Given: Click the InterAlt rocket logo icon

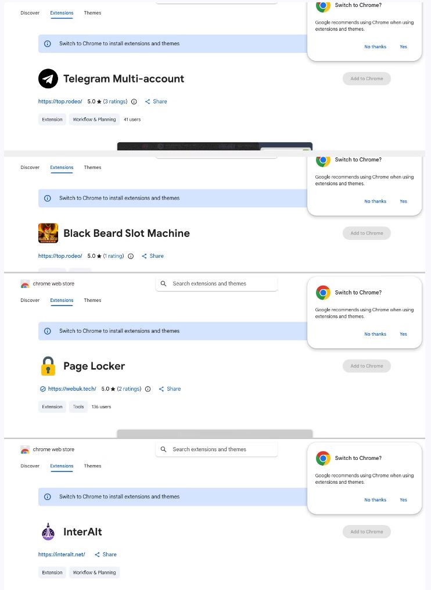Looking at the screenshot, I should point(48,532).
